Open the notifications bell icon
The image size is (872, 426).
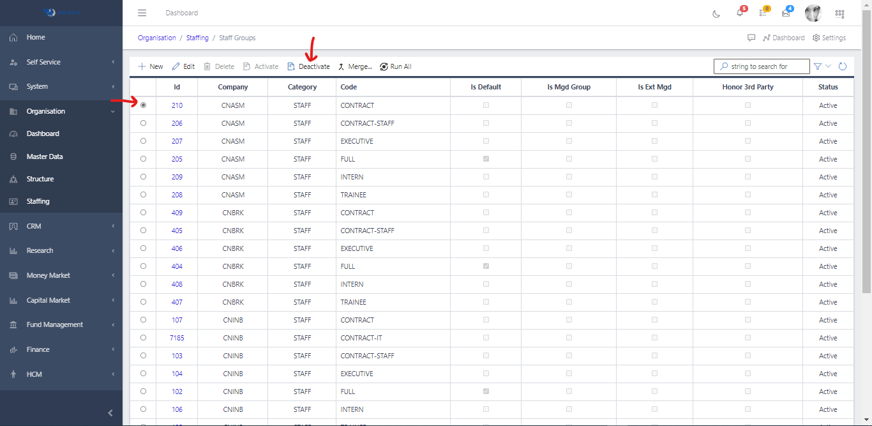740,13
